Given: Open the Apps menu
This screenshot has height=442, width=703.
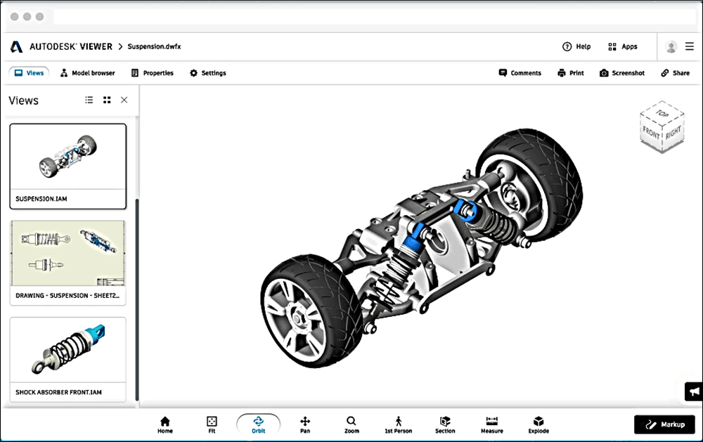Looking at the screenshot, I should [623, 46].
